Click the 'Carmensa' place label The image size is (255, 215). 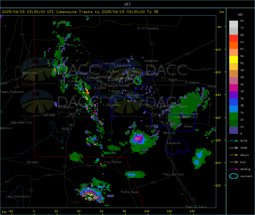click(173, 143)
